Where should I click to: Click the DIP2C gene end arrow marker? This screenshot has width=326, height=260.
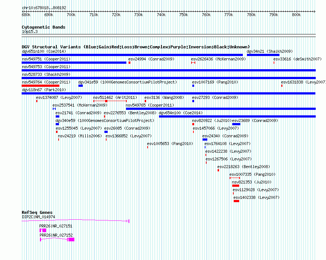click(x=128, y=221)
